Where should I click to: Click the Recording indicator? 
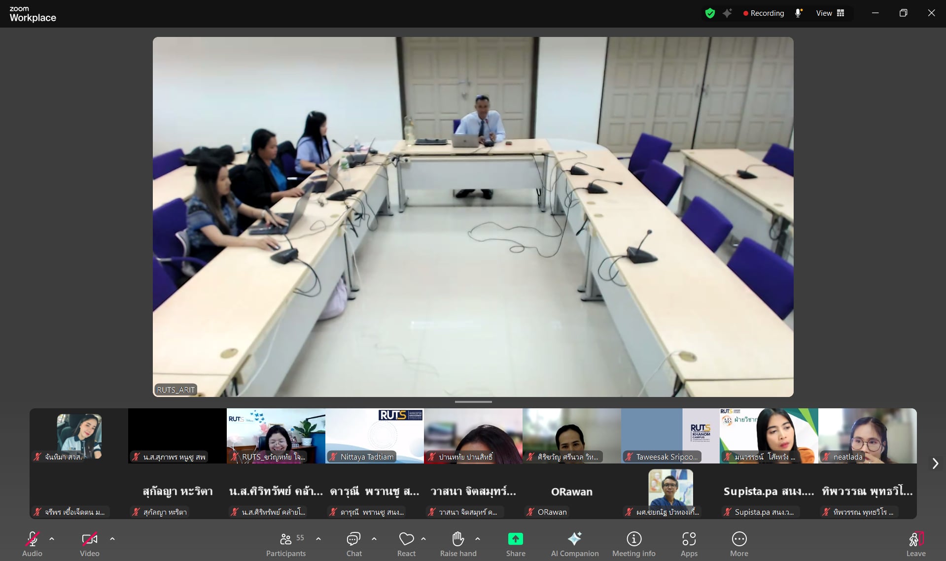764,13
